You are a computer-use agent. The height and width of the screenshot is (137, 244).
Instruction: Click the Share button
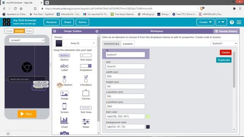(67, 22)
